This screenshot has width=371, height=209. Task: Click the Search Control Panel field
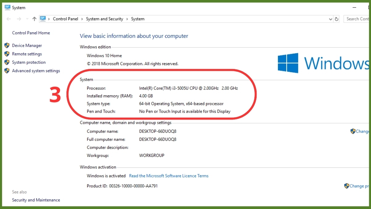point(357,19)
